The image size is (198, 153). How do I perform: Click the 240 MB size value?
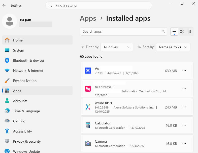(171, 107)
